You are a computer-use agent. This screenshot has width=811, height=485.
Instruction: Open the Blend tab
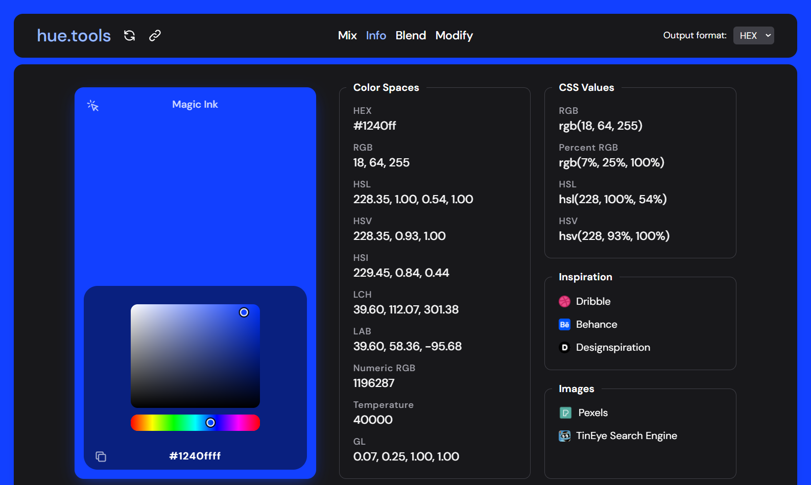[x=411, y=35]
